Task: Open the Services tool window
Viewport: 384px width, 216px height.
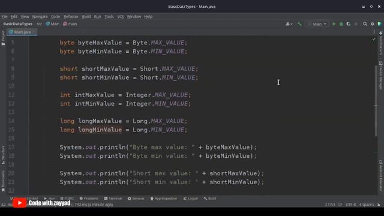Action: point(136,199)
